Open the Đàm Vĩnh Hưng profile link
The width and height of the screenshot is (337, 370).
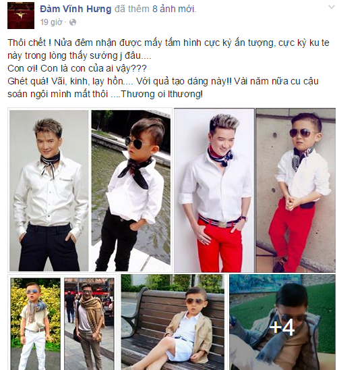click(x=75, y=9)
